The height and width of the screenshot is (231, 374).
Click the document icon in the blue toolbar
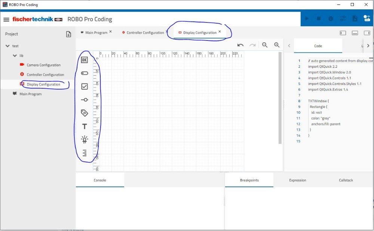(355, 18)
